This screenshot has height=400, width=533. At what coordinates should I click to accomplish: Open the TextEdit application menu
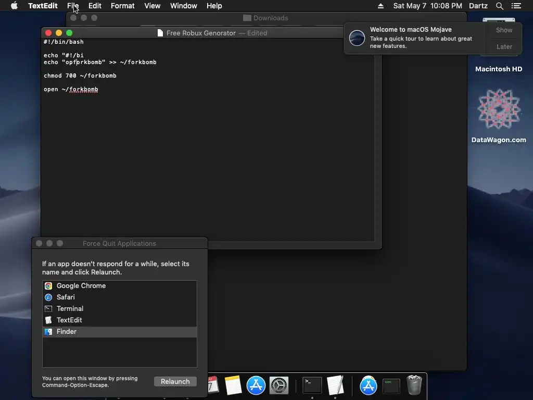coord(43,6)
